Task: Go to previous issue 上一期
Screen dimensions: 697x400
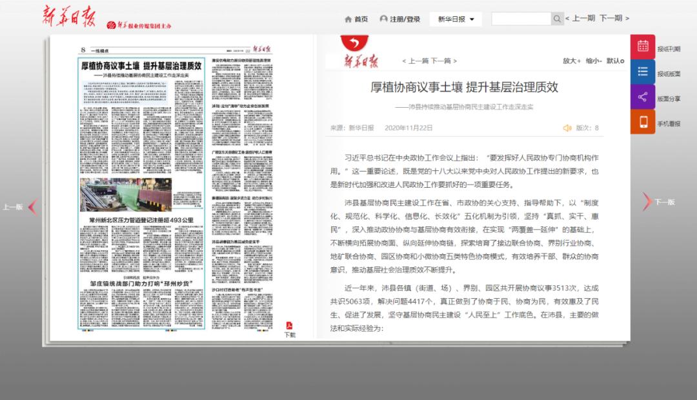Action: [580, 19]
